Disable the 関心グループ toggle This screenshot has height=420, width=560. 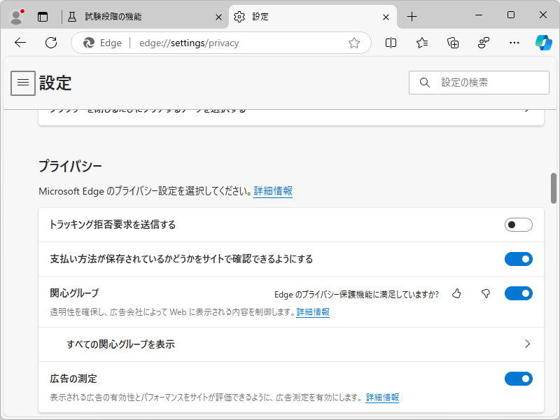click(x=519, y=293)
